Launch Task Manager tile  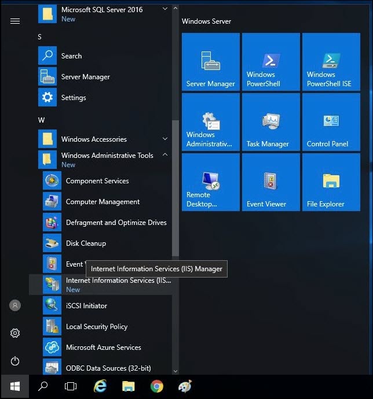pyautogui.click(x=271, y=122)
